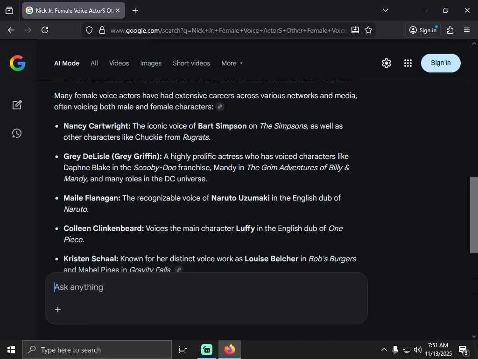Go back to previous page

(x=11, y=30)
